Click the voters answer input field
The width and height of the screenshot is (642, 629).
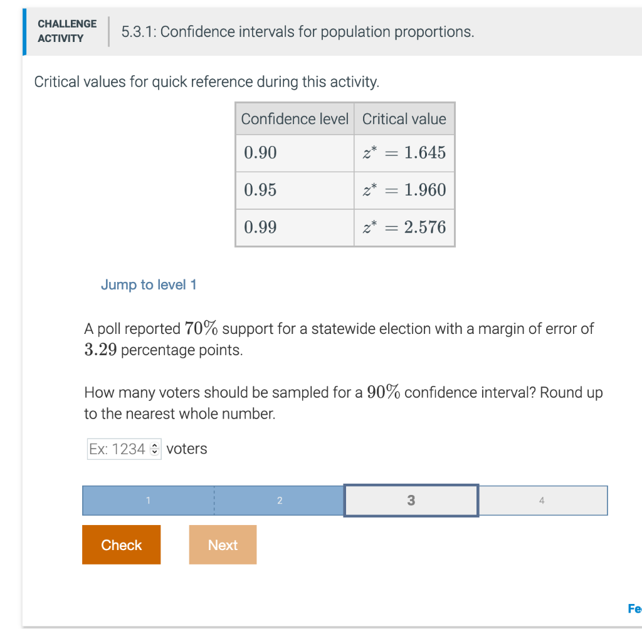click(x=119, y=449)
